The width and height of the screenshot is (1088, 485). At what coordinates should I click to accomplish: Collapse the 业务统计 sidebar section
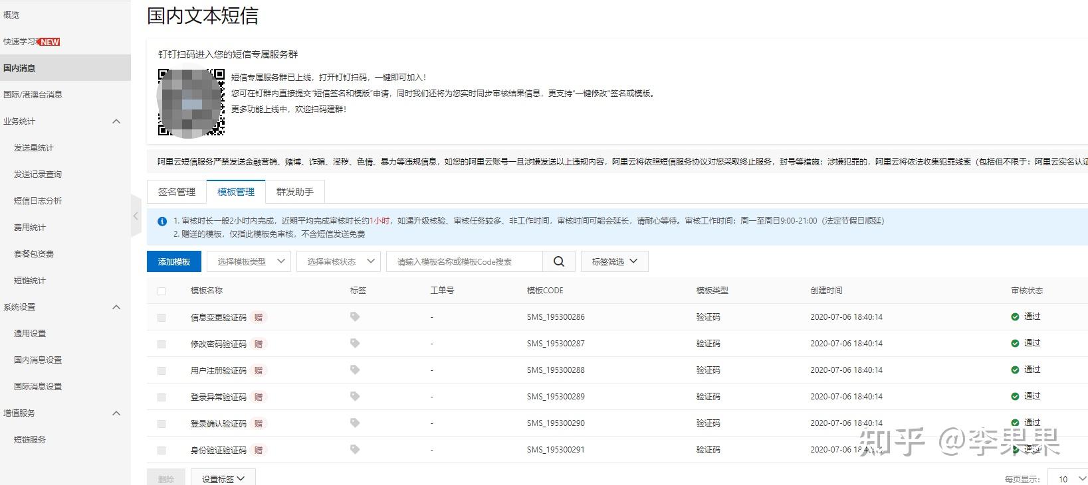pos(116,121)
